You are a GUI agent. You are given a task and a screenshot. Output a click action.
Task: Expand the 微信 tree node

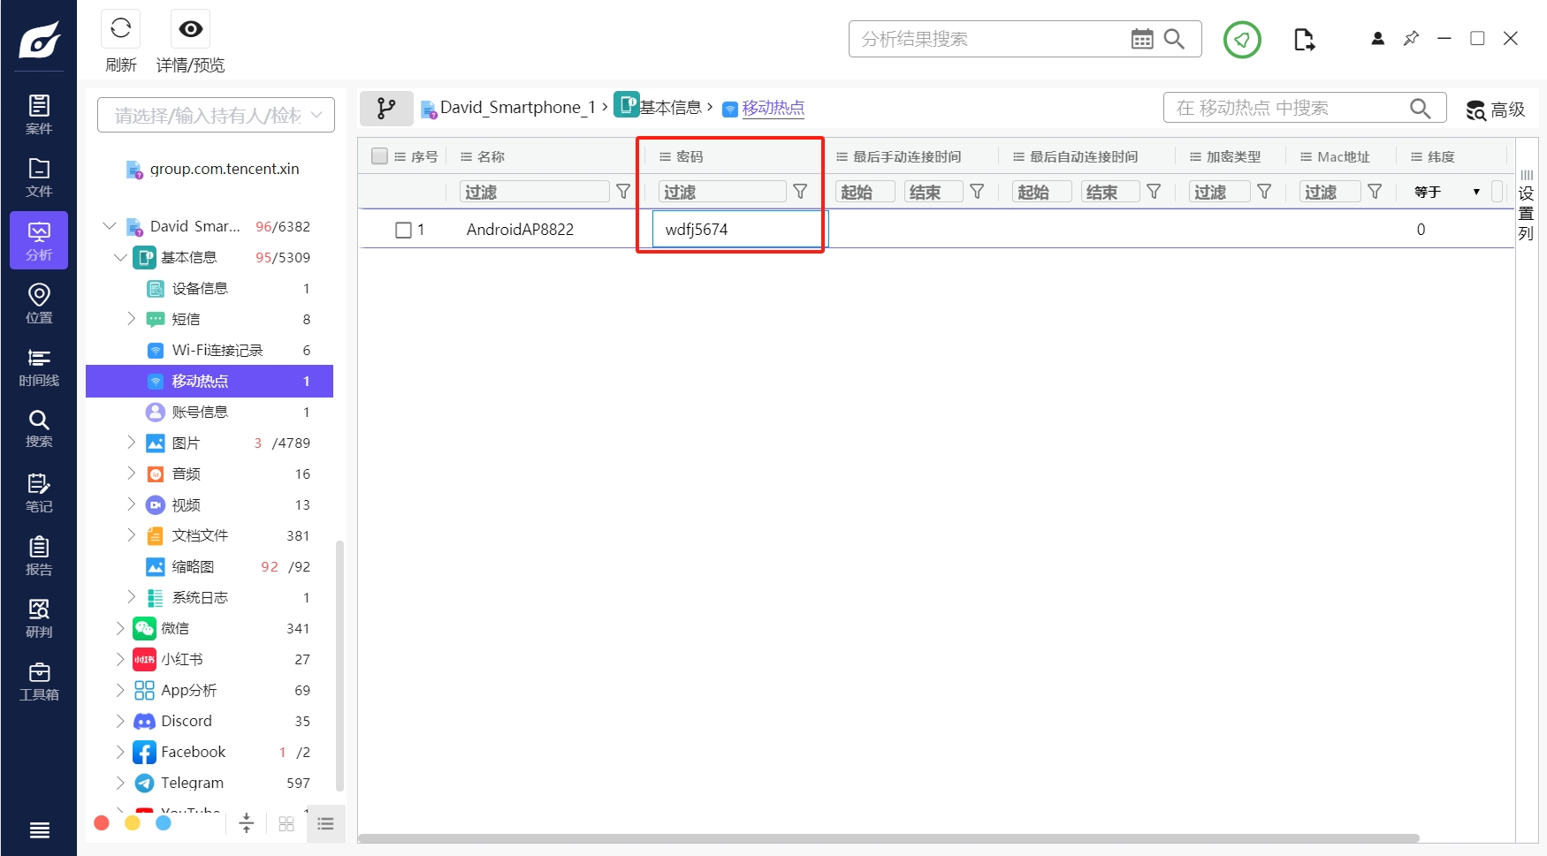point(120,628)
